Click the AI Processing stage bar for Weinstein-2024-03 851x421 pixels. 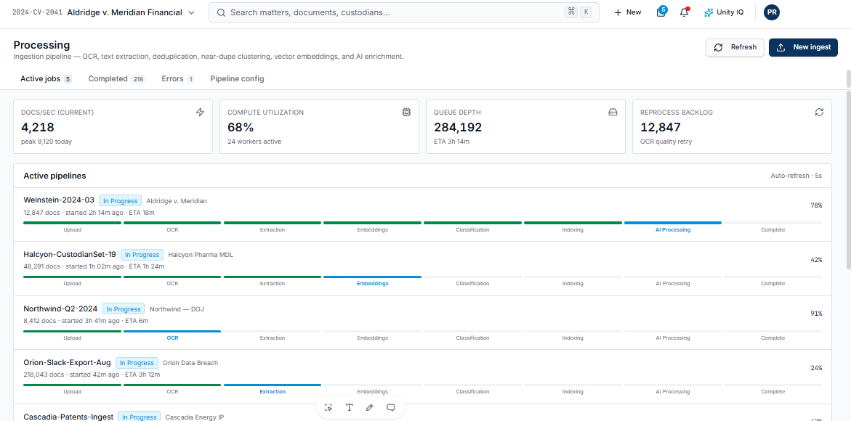pyautogui.click(x=673, y=223)
